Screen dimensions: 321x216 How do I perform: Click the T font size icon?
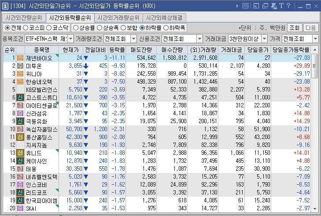point(281,6)
